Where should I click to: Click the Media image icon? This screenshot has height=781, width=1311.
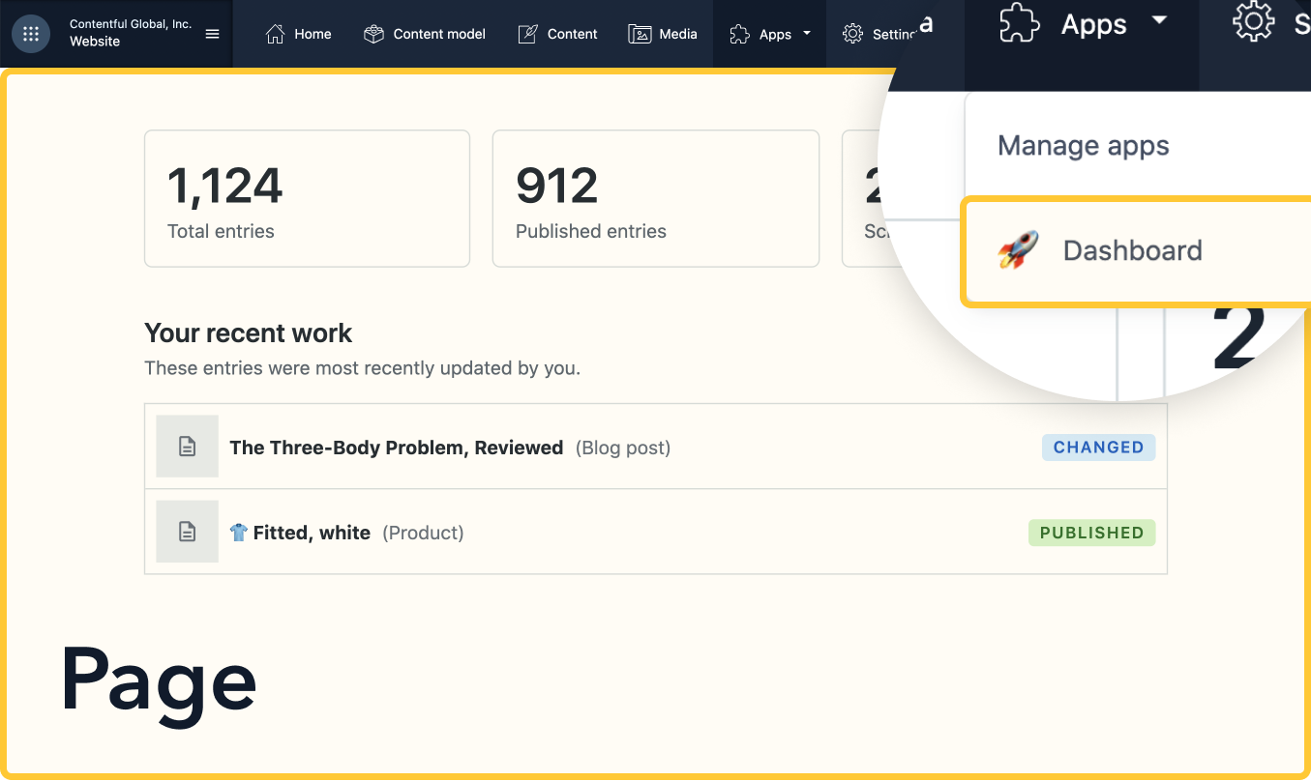pyautogui.click(x=640, y=34)
